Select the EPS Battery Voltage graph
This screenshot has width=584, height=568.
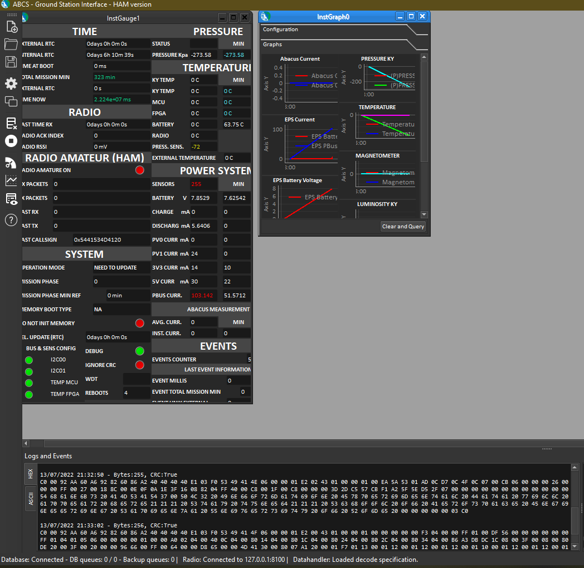[300, 198]
